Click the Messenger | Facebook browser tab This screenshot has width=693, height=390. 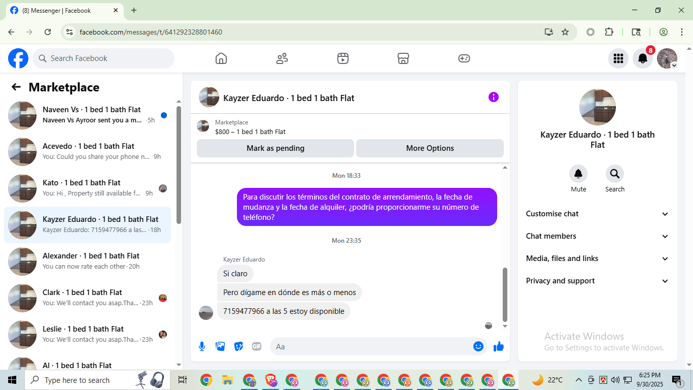tap(64, 10)
